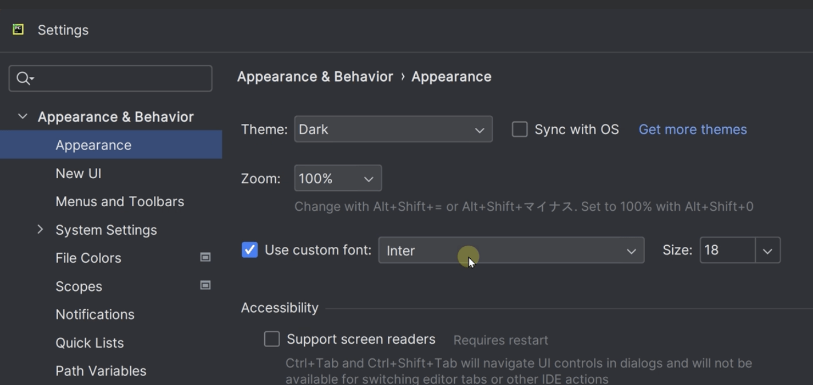Open the Zoom dropdown showing 100%
813x385 pixels.
(338, 178)
